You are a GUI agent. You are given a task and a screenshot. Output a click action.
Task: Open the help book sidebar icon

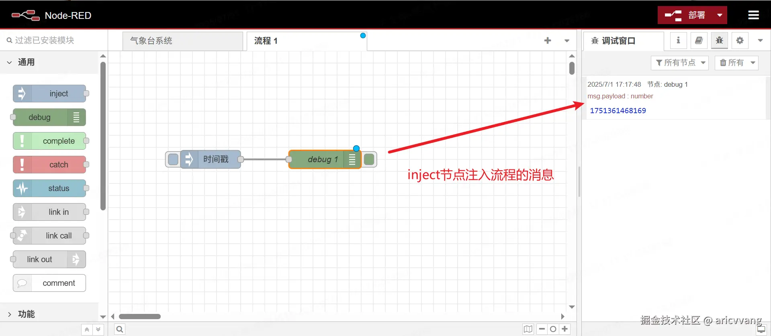coord(699,40)
